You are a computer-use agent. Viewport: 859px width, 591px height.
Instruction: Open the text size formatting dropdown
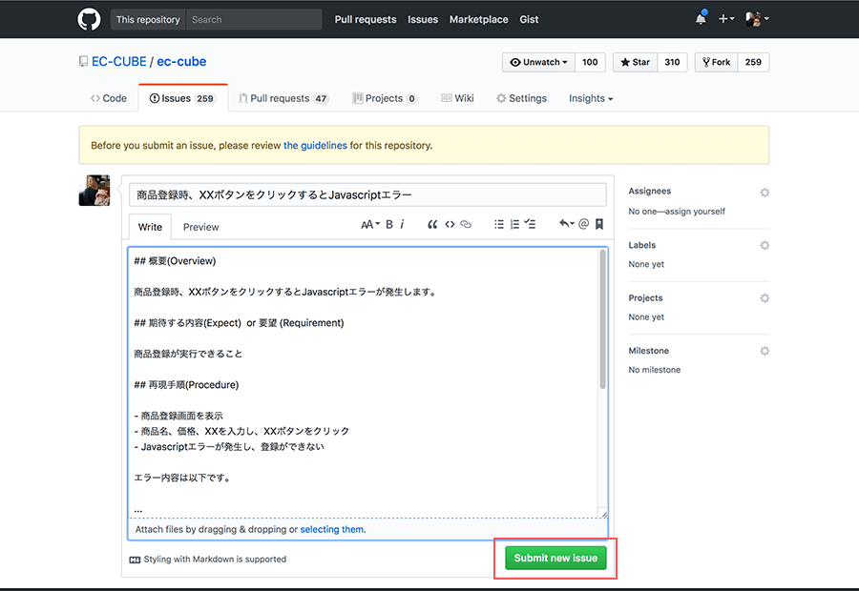[x=370, y=223]
